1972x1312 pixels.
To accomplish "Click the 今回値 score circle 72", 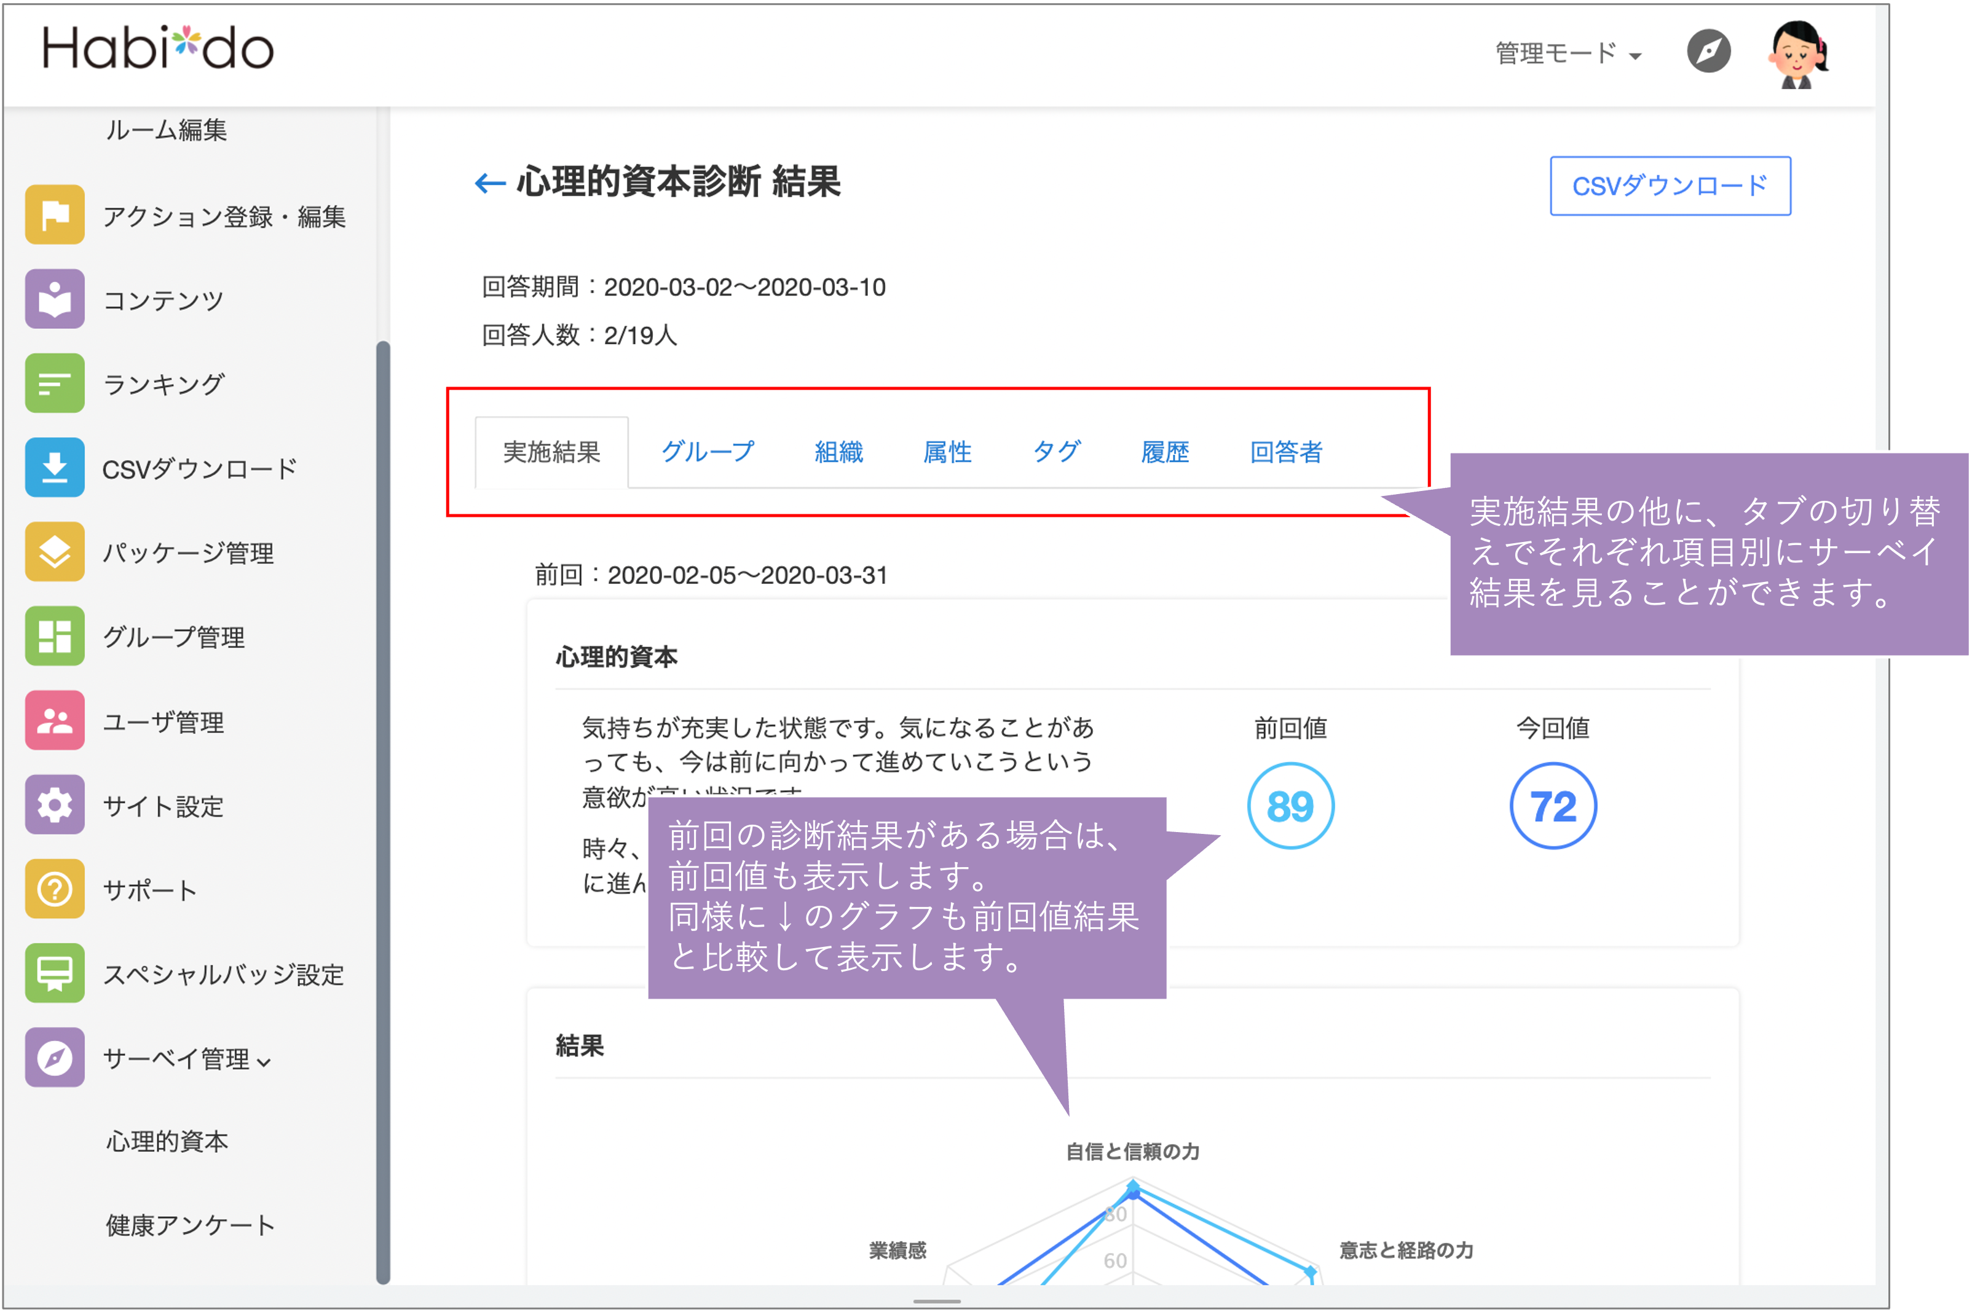I will [x=1553, y=806].
